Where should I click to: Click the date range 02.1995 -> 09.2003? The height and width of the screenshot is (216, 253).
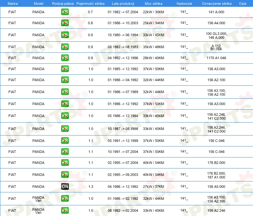pos(123,175)
